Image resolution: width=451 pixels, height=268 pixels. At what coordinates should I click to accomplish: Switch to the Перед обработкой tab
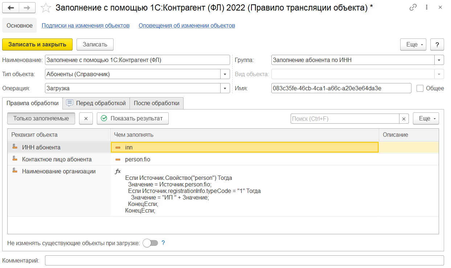coord(96,103)
